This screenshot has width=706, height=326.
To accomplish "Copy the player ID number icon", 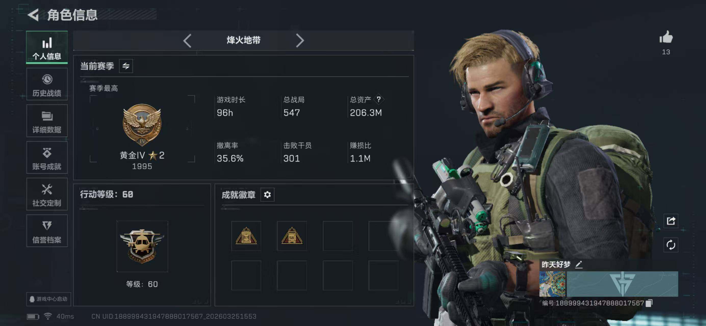I will click(649, 303).
